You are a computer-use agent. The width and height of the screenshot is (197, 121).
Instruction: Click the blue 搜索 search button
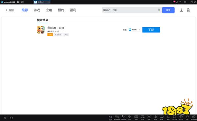pyautogui.click(x=168, y=10)
